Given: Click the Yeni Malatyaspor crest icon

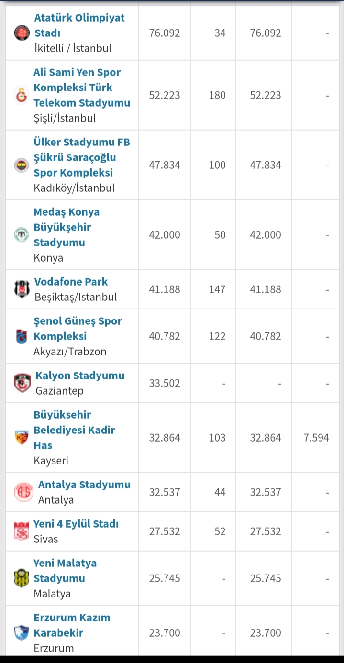Looking at the screenshot, I should [x=22, y=578].
